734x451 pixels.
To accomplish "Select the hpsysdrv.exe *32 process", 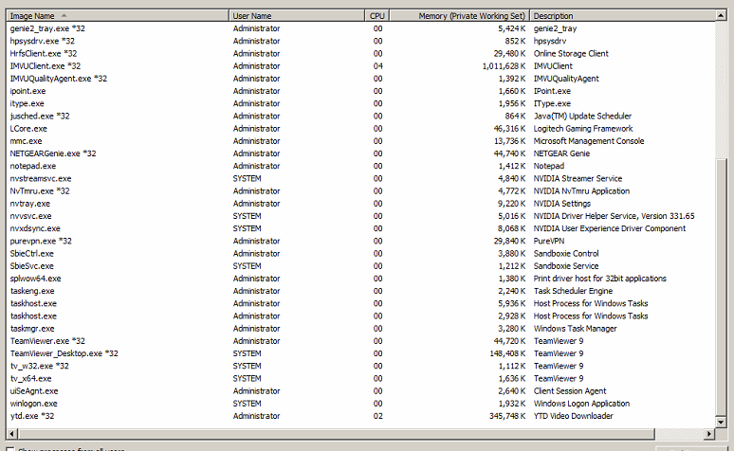I will point(360,41).
